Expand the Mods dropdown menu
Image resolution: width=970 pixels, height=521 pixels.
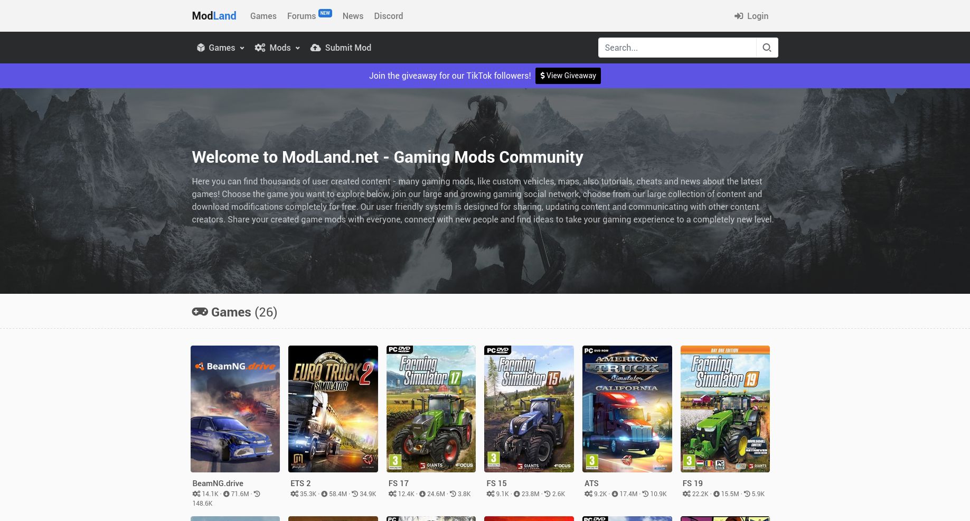point(278,48)
